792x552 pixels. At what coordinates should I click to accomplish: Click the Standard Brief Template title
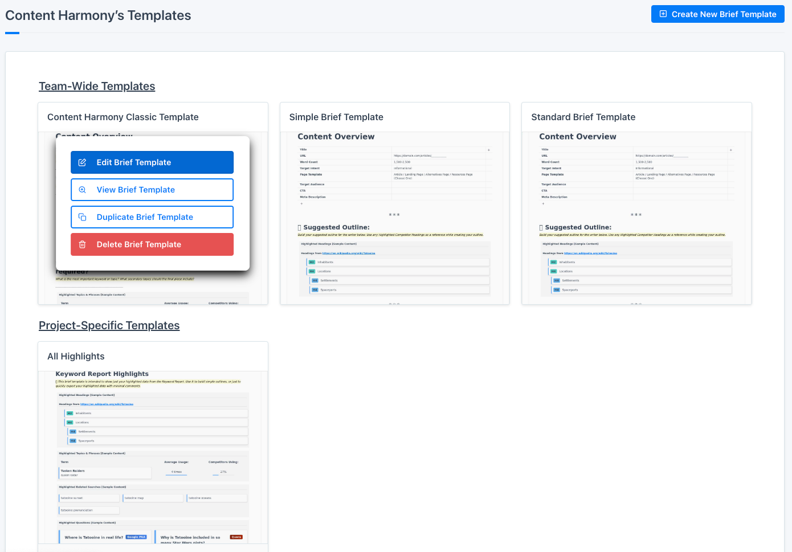pos(583,117)
